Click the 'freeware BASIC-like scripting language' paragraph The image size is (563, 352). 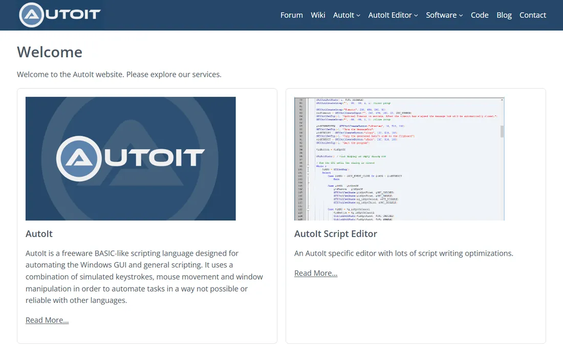[144, 277]
